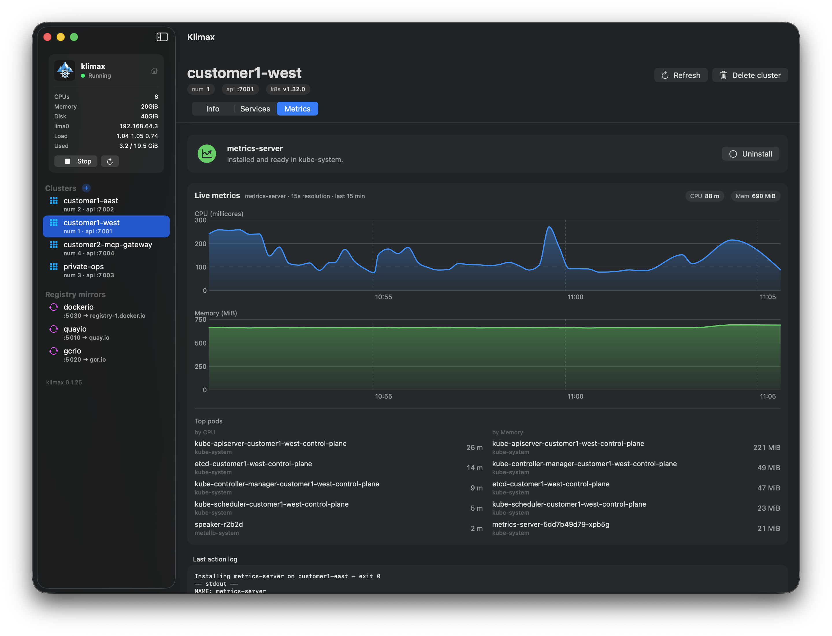Click the klimax Kubernetes logo icon
Image resolution: width=832 pixels, height=636 pixels.
65,70
